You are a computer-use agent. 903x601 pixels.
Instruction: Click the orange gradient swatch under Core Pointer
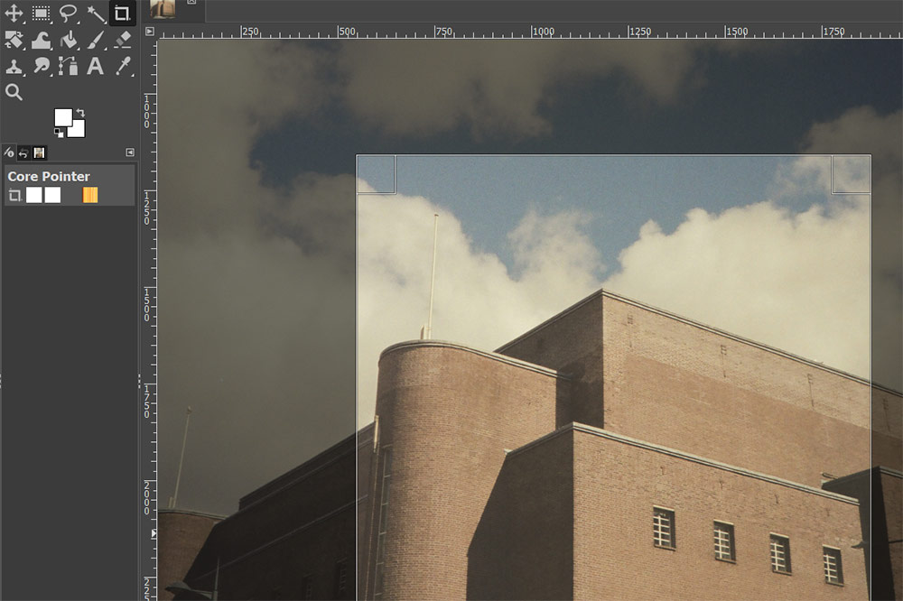pyautogui.click(x=90, y=195)
